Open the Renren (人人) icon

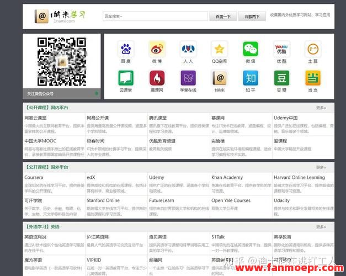coord(188,49)
